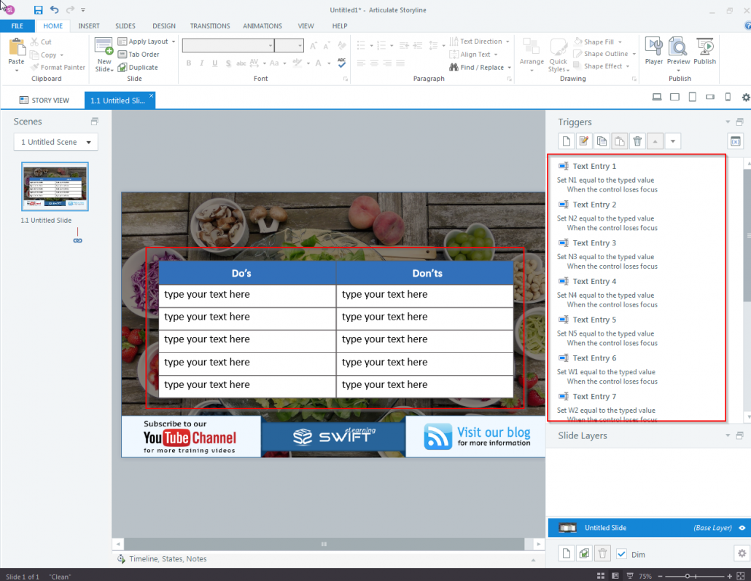Click the Publish button in the ribbon
Screen dimensions: 751x581
(x=704, y=50)
